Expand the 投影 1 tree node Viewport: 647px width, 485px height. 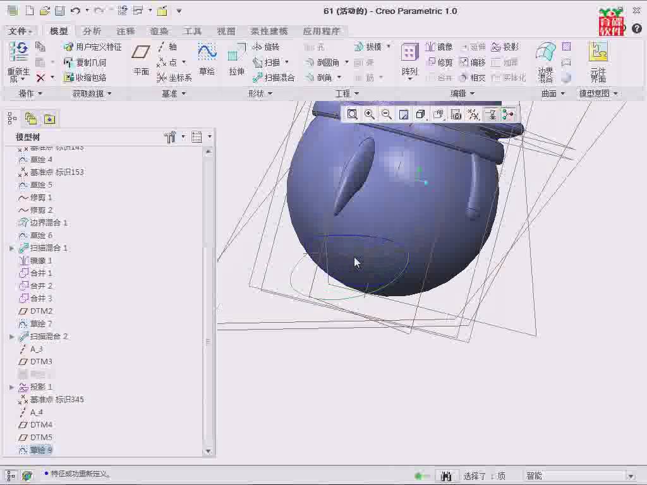pyautogui.click(x=11, y=387)
